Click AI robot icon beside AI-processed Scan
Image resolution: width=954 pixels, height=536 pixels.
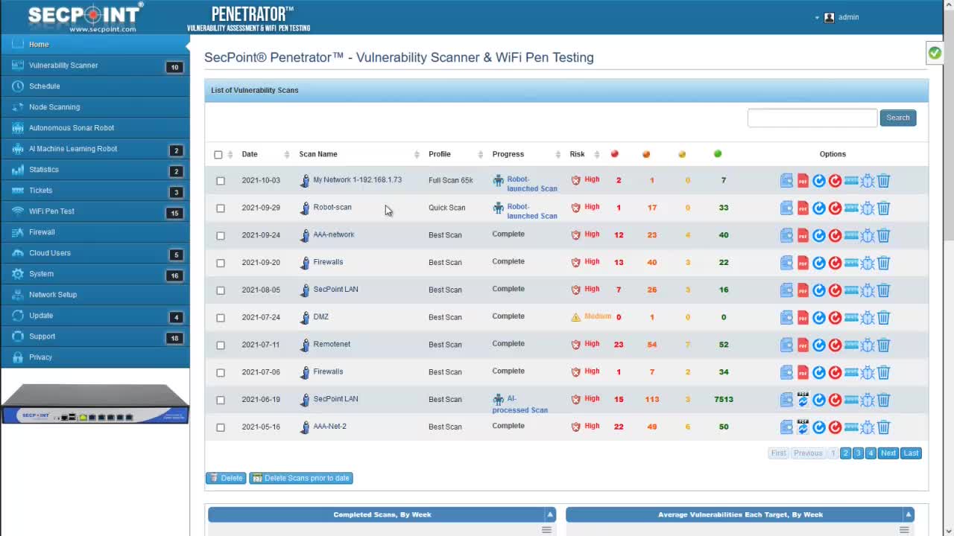[498, 400]
